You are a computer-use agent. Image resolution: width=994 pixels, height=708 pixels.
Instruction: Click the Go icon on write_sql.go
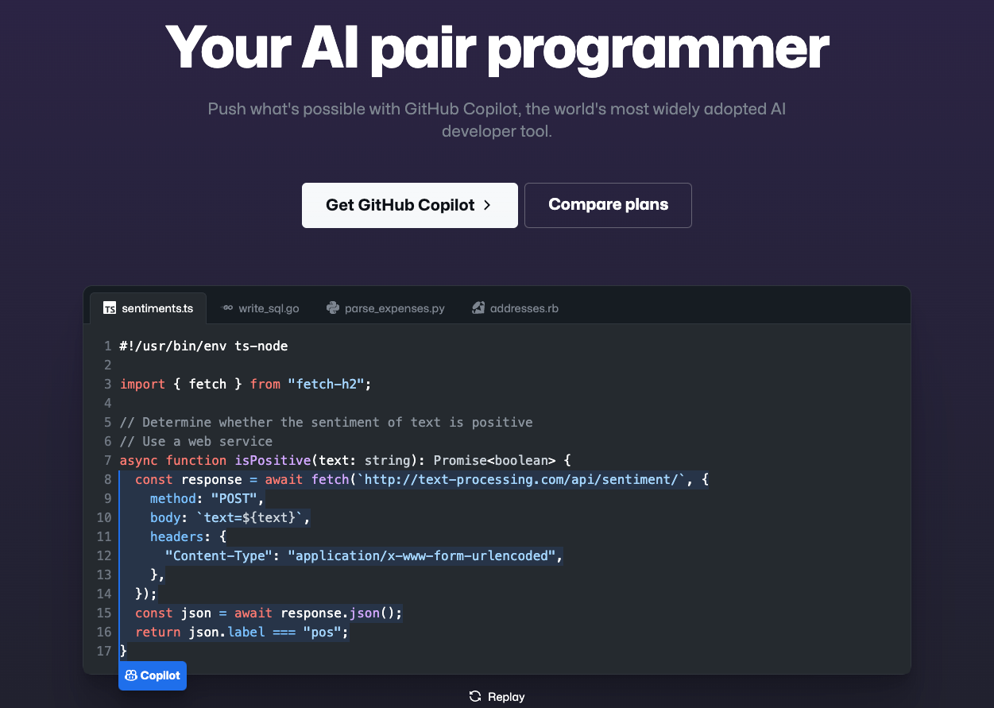coord(226,308)
